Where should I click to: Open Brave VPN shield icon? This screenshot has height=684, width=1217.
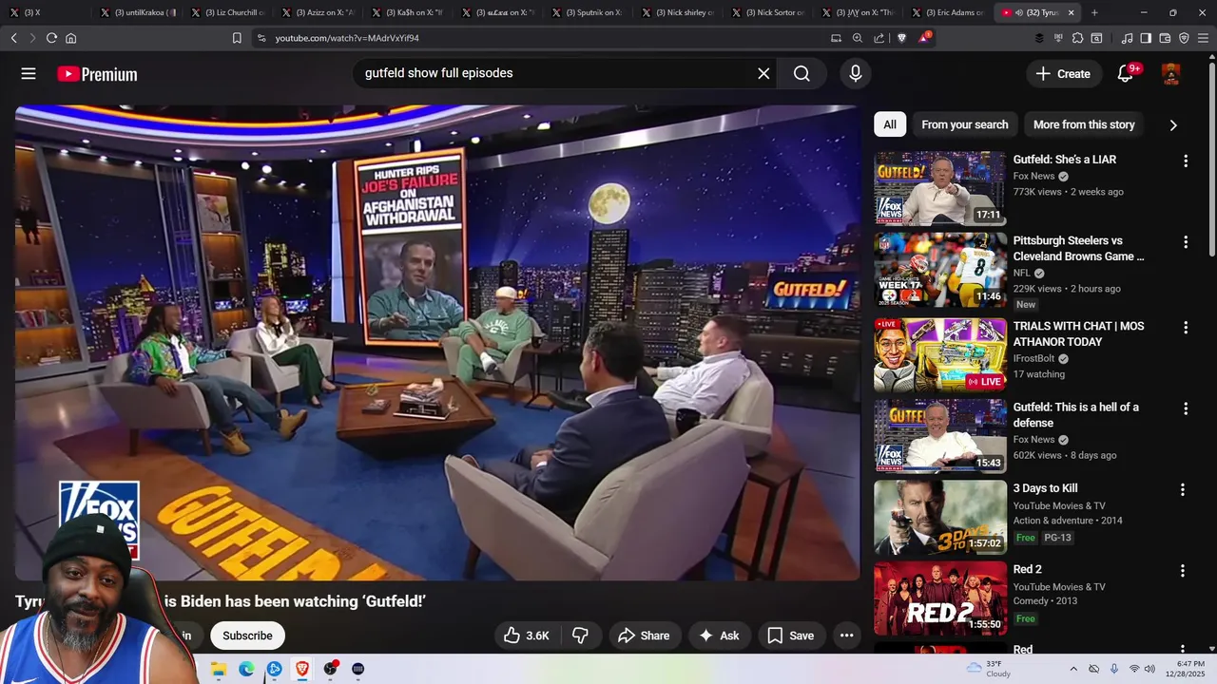coord(1184,38)
